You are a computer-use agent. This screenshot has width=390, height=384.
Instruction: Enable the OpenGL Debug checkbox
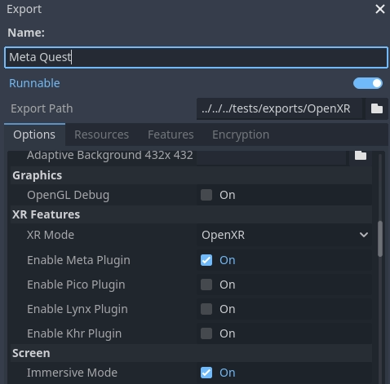coord(206,195)
